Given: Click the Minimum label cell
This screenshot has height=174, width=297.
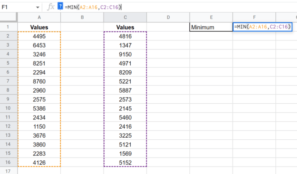Looking at the screenshot, I should click(x=211, y=27).
